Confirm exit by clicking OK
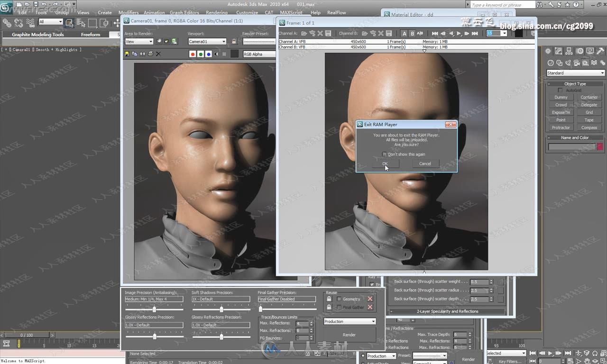 pyautogui.click(x=385, y=164)
